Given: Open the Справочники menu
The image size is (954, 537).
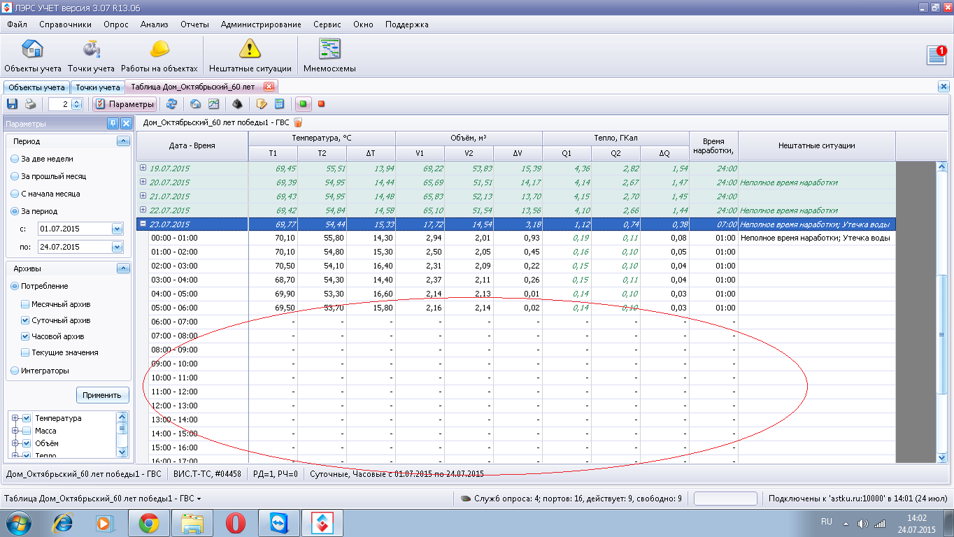Looking at the screenshot, I should click(66, 24).
